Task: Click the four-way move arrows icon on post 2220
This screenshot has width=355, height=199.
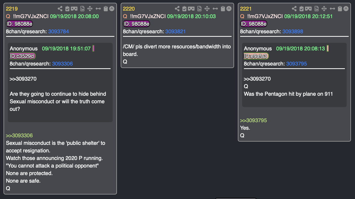Action: [x=207, y=9]
